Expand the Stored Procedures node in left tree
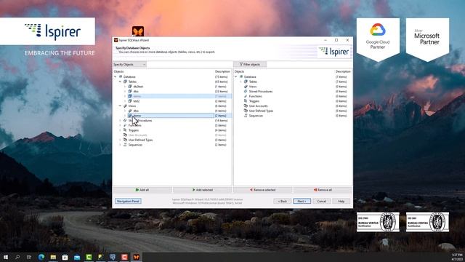Screen dimensions: 465x262 tap(120, 120)
